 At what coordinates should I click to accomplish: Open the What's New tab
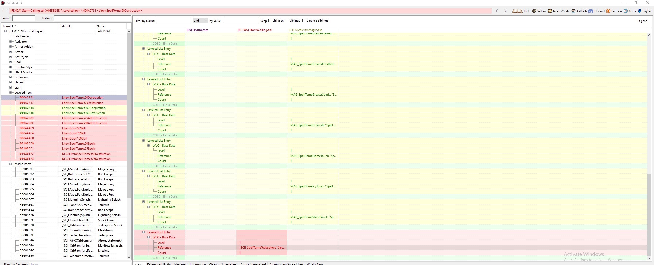315,264
